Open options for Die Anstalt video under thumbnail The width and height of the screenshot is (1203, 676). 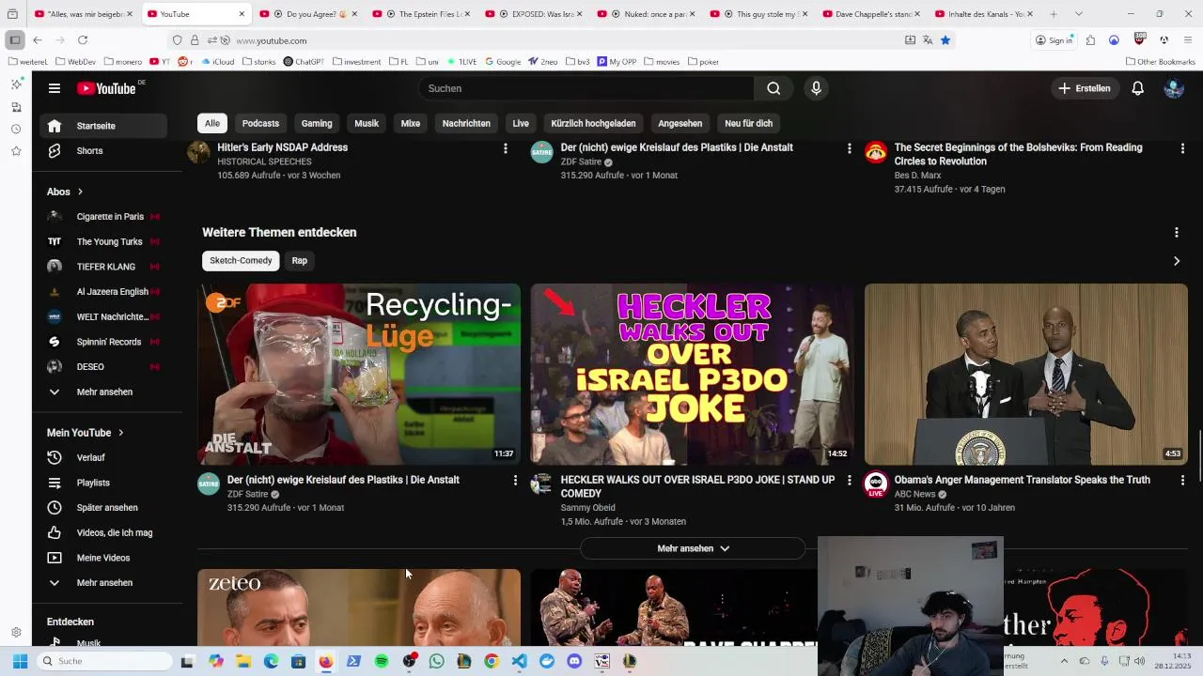pos(515,480)
